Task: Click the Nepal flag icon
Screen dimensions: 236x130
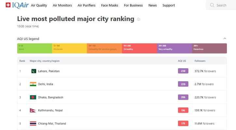Action: 33,110
